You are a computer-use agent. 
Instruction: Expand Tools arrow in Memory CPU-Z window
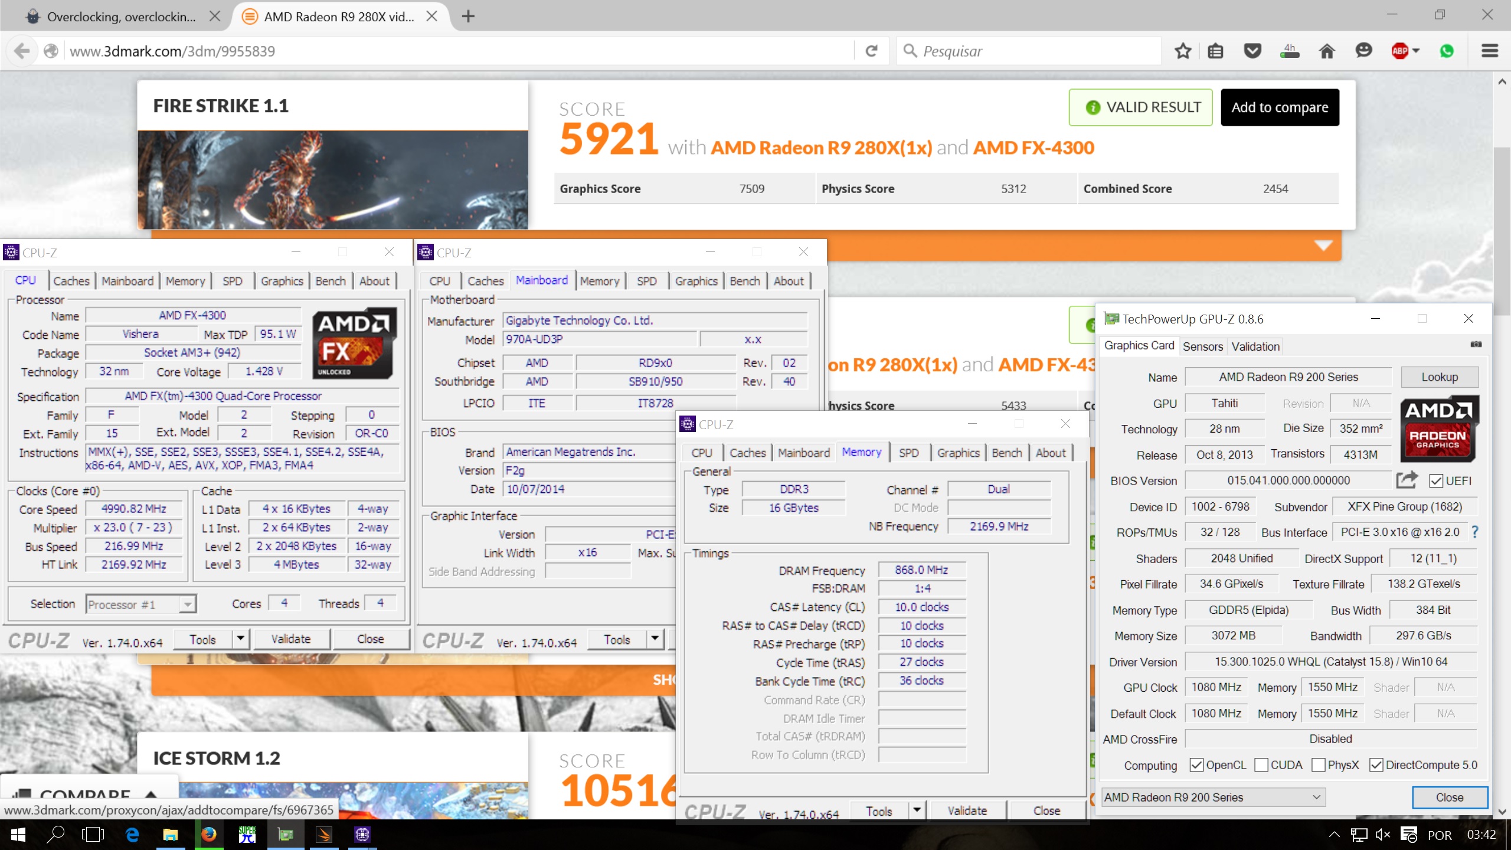coord(917,810)
